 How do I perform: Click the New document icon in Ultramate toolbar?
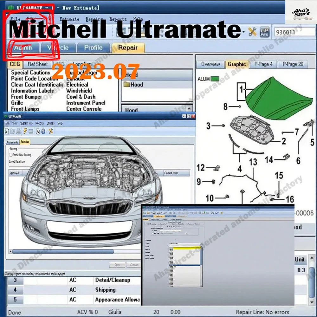(7, 131)
